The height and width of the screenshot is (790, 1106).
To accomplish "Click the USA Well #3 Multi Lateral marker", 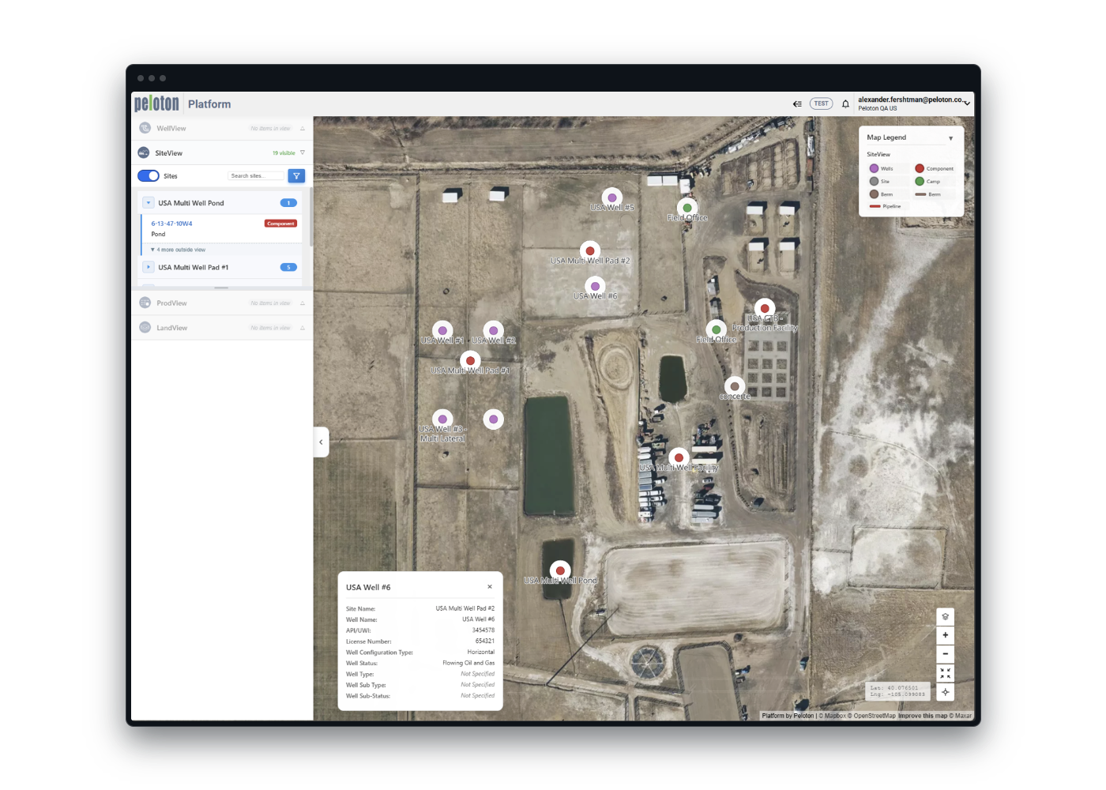I will click(x=442, y=419).
